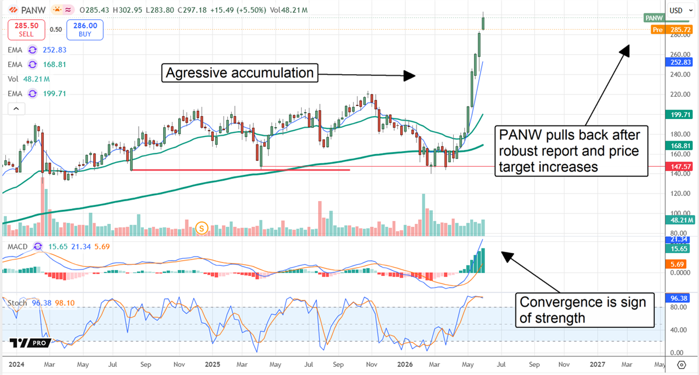Click the refresh icon next to EMA 199.71

click(x=32, y=93)
